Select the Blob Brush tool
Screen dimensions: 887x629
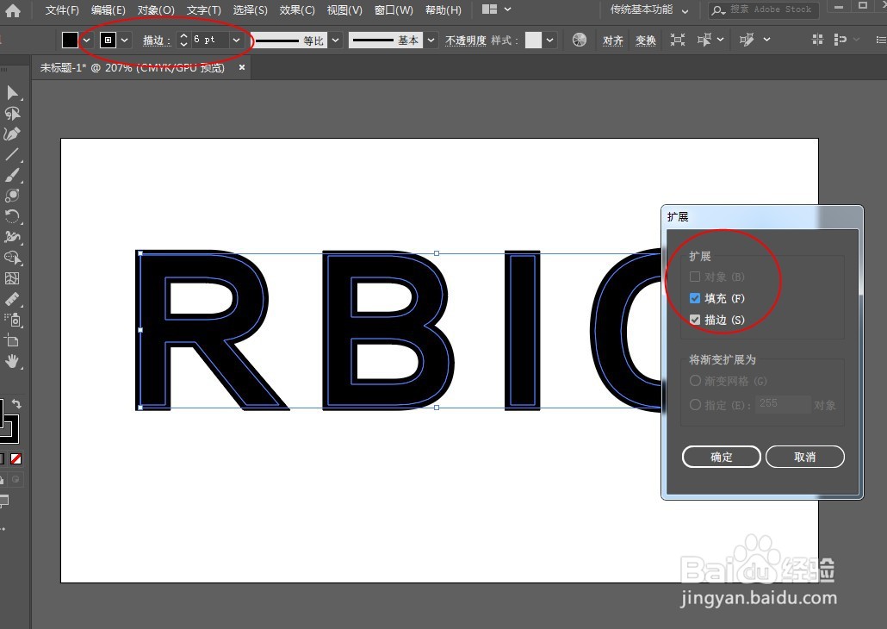pyautogui.click(x=12, y=196)
